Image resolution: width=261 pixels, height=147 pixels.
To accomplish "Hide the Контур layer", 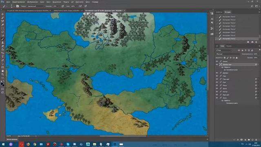I will tap(217, 91).
